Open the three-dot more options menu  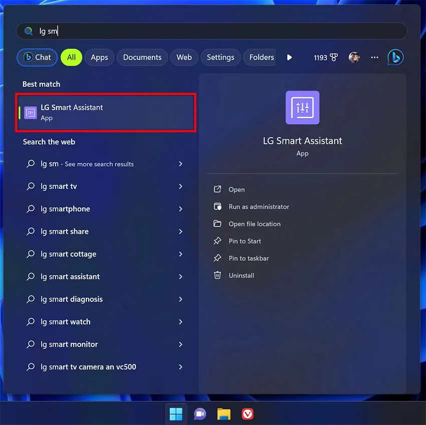[374, 57]
